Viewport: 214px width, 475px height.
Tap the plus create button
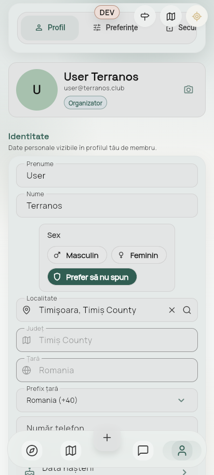pyautogui.click(x=106, y=438)
